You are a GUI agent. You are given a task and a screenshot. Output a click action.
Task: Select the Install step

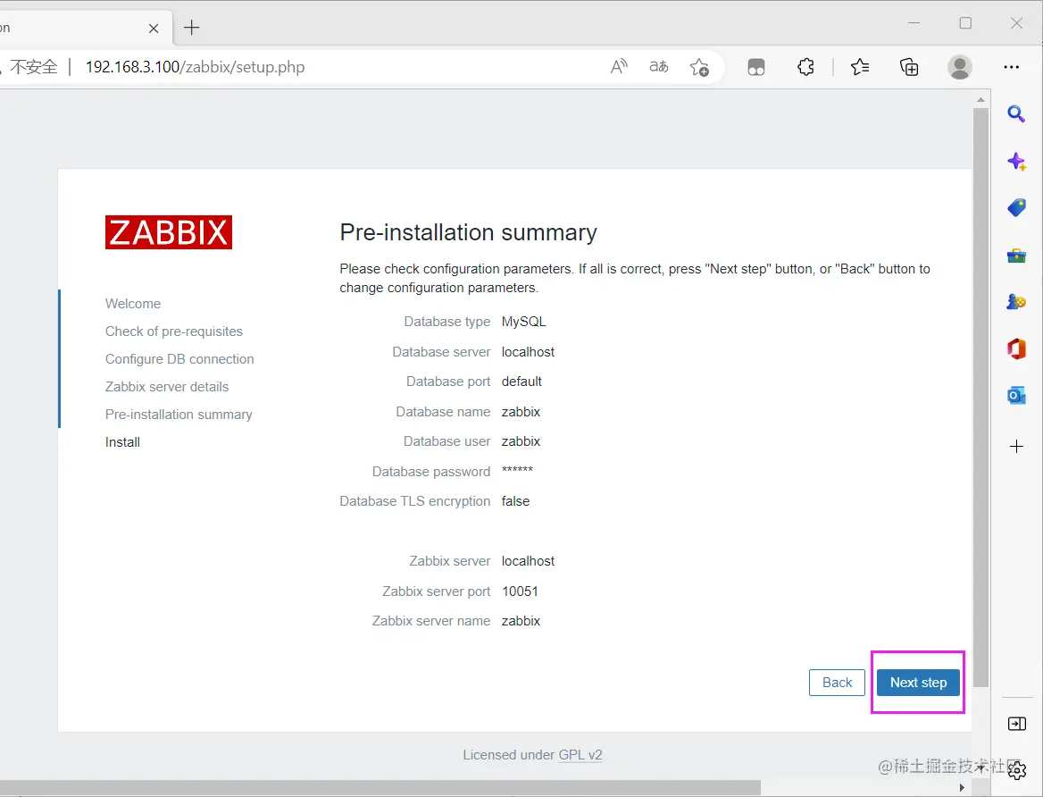(122, 442)
